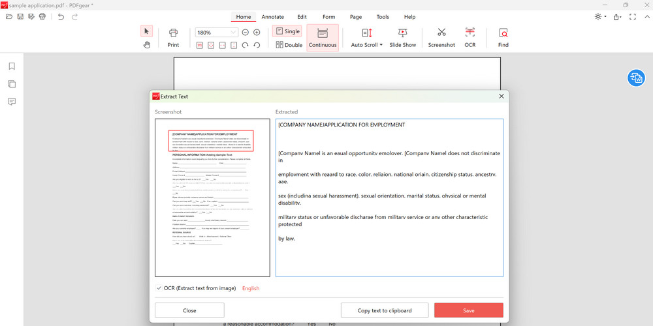Select the arrow cursor tool
Viewport: 653px width, 326px height.
coord(146,31)
